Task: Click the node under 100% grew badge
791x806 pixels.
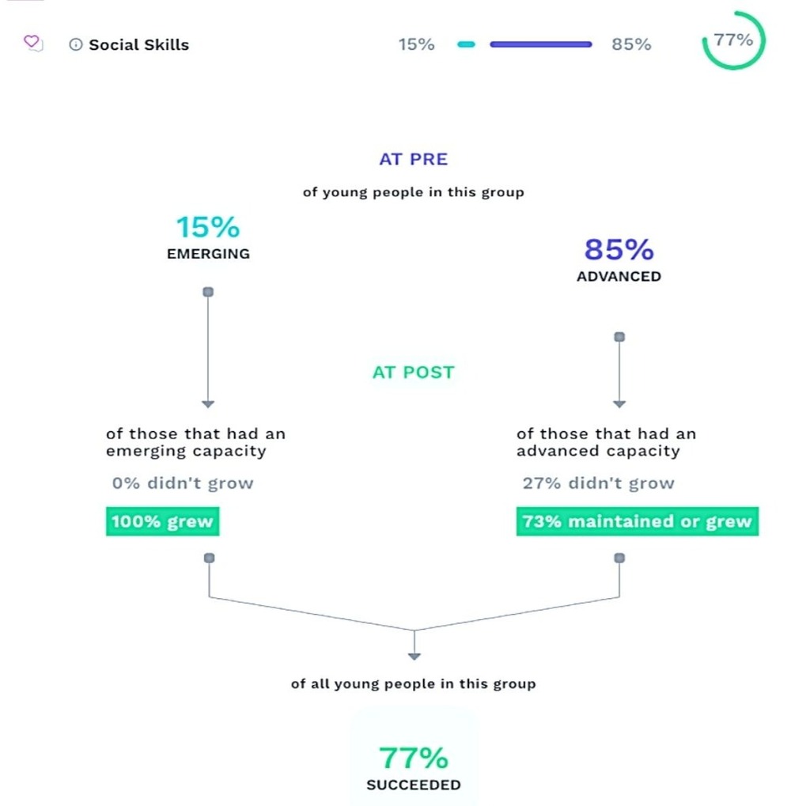Action: click(x=209, y=558)
